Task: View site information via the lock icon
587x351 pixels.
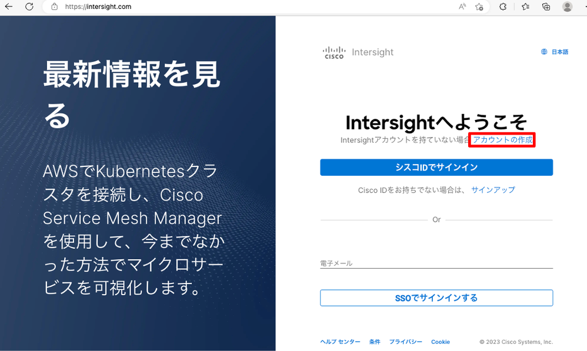Action: click(x=54, y=6)
